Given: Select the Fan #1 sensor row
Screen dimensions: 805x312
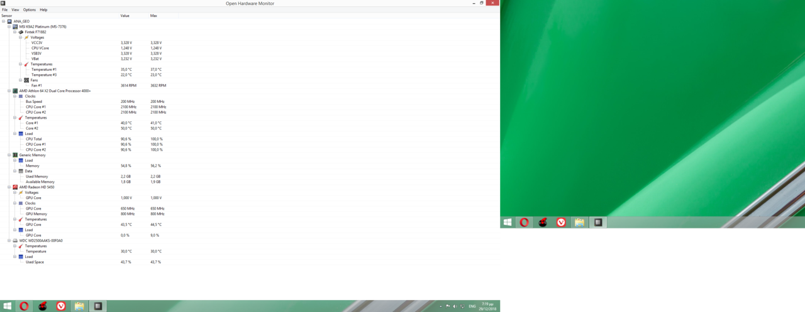Looking at the screenshot, I should [x=36, y=85].
